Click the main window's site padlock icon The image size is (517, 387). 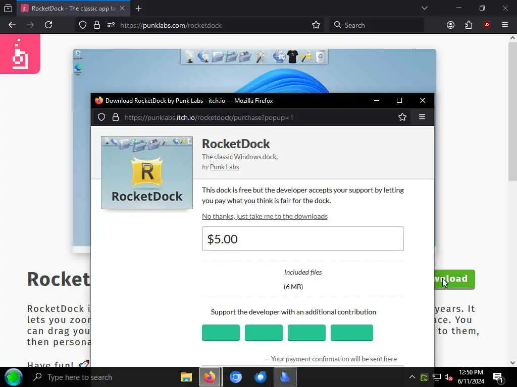point(96,25)
